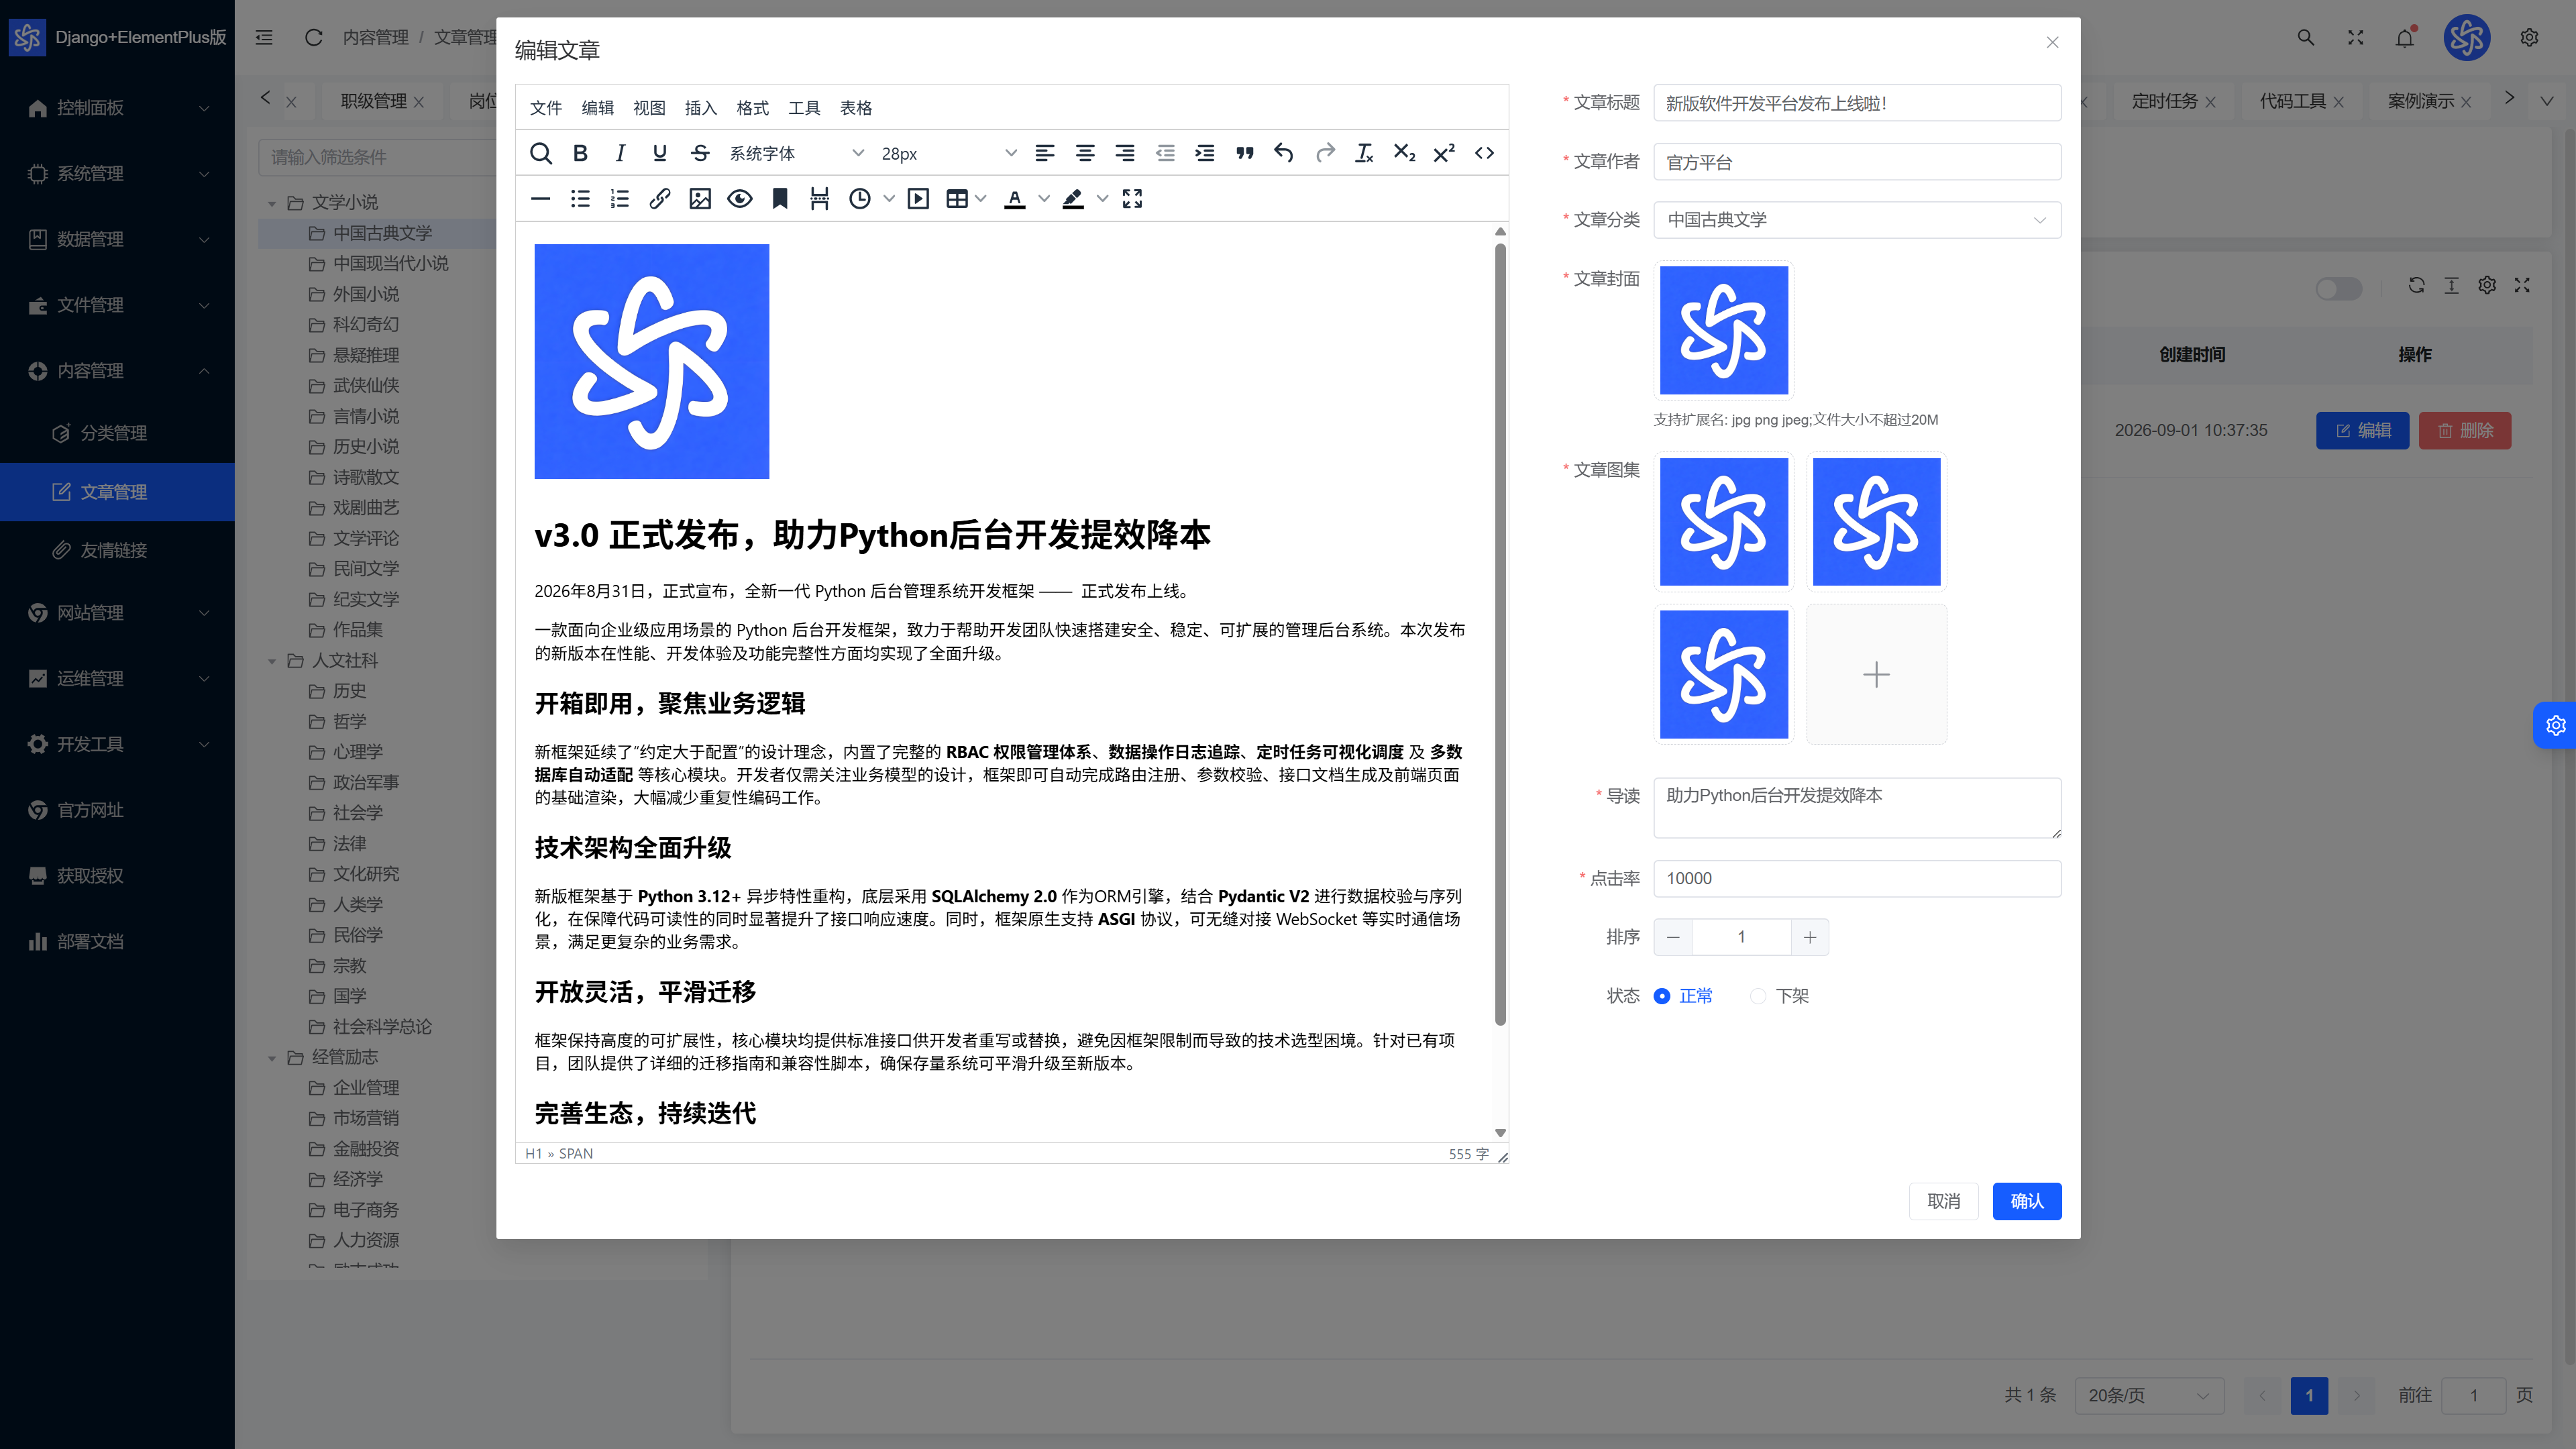Increase 排序 value with plus
The width and height of the screenshot is (2576, 1449).
click(x=1810, y=937)
